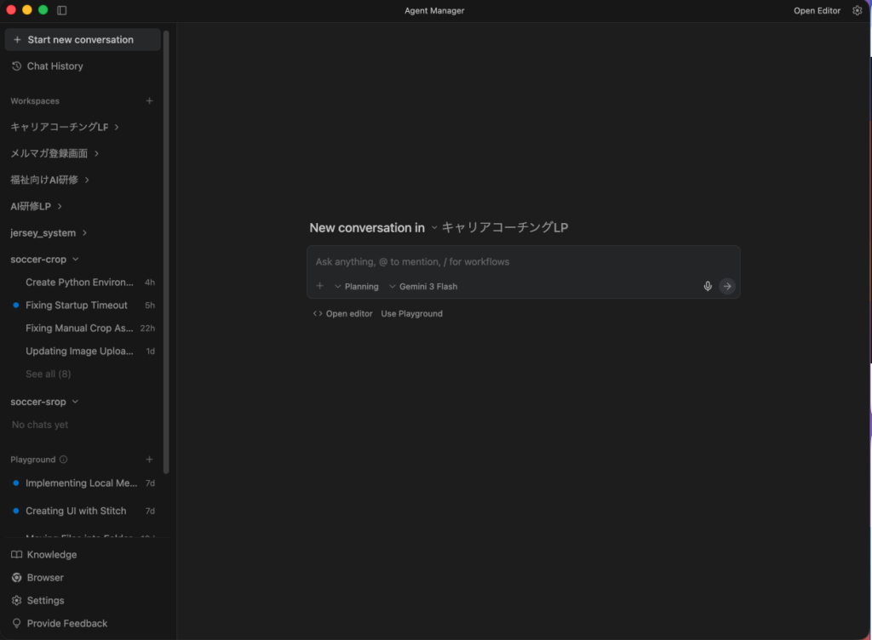Toggle the sidebar panel icon in title bar
The width and height of the screenshot is (872, 640).
62,11
